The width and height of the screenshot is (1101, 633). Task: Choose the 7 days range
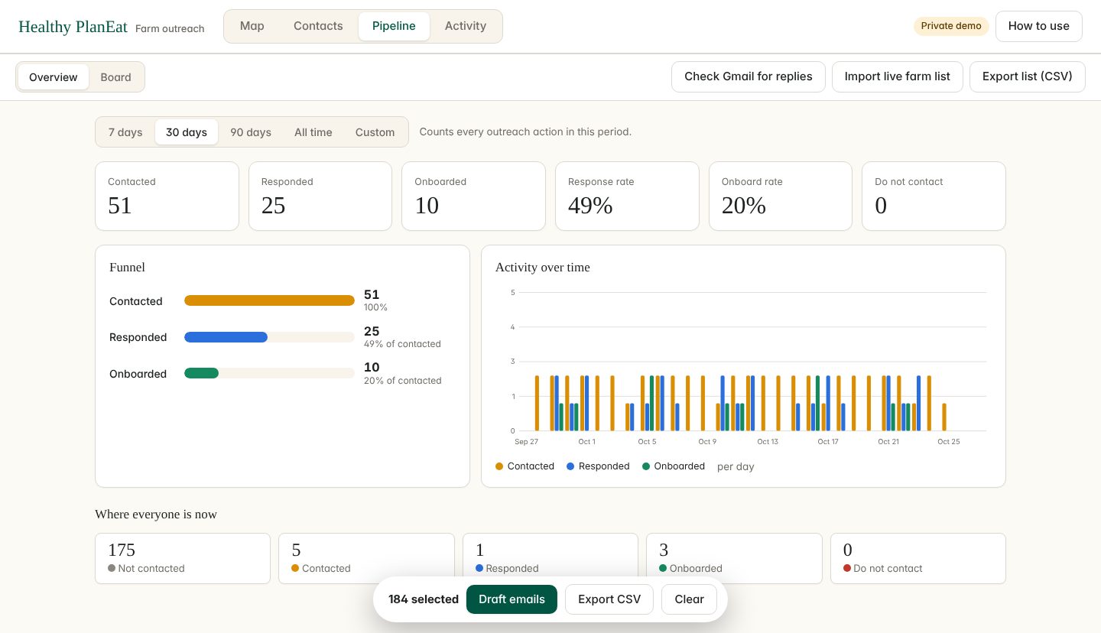pos(125,132)
